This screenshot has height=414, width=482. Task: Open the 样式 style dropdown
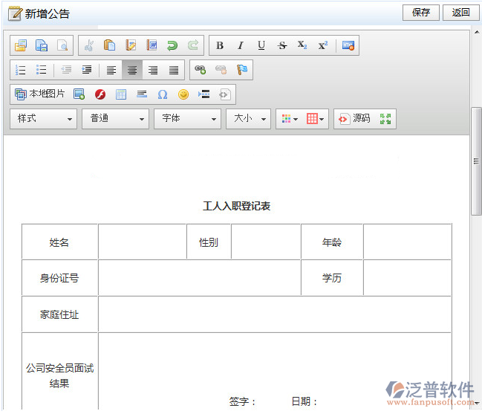pyautogui.click(x=43, y=119)
